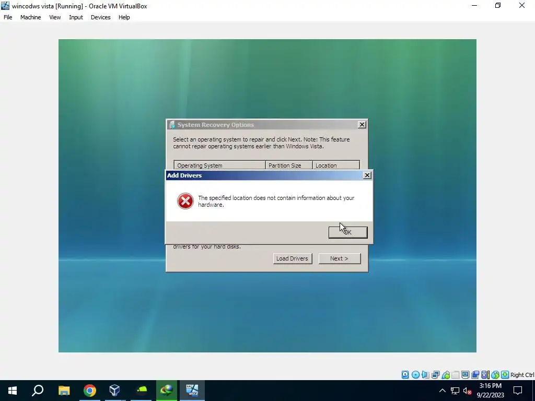Open the Help menu
The image size is (535, 401).
(x=124, y=17)
